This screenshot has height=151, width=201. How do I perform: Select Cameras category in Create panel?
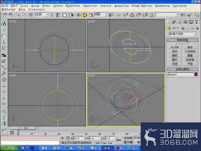pyautogui.click(x=183, y=29)
